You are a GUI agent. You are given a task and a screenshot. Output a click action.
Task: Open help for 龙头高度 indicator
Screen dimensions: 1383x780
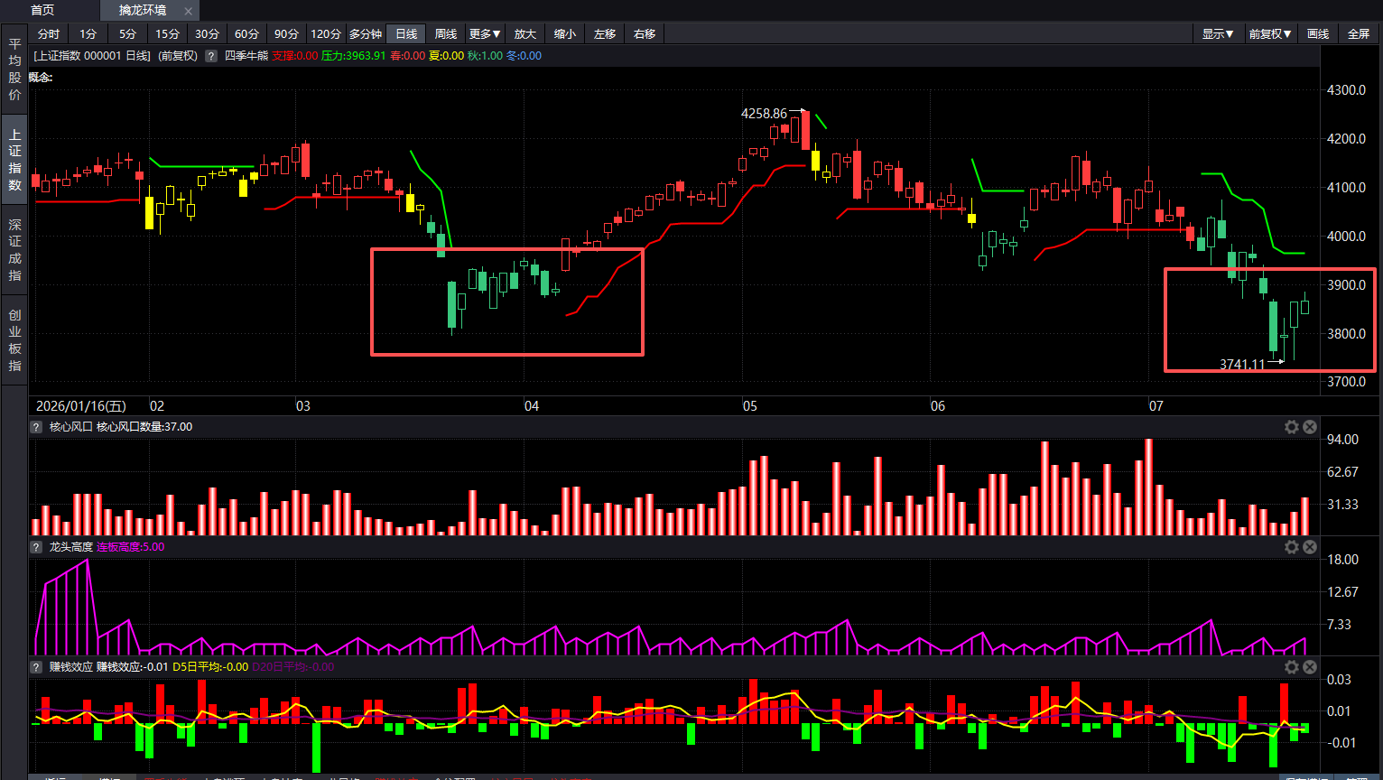coord(37,547)
